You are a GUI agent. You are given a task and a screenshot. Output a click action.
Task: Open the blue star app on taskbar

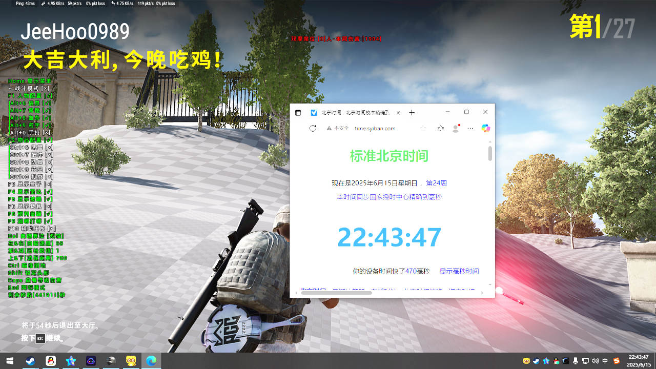(x=71, y=361)
